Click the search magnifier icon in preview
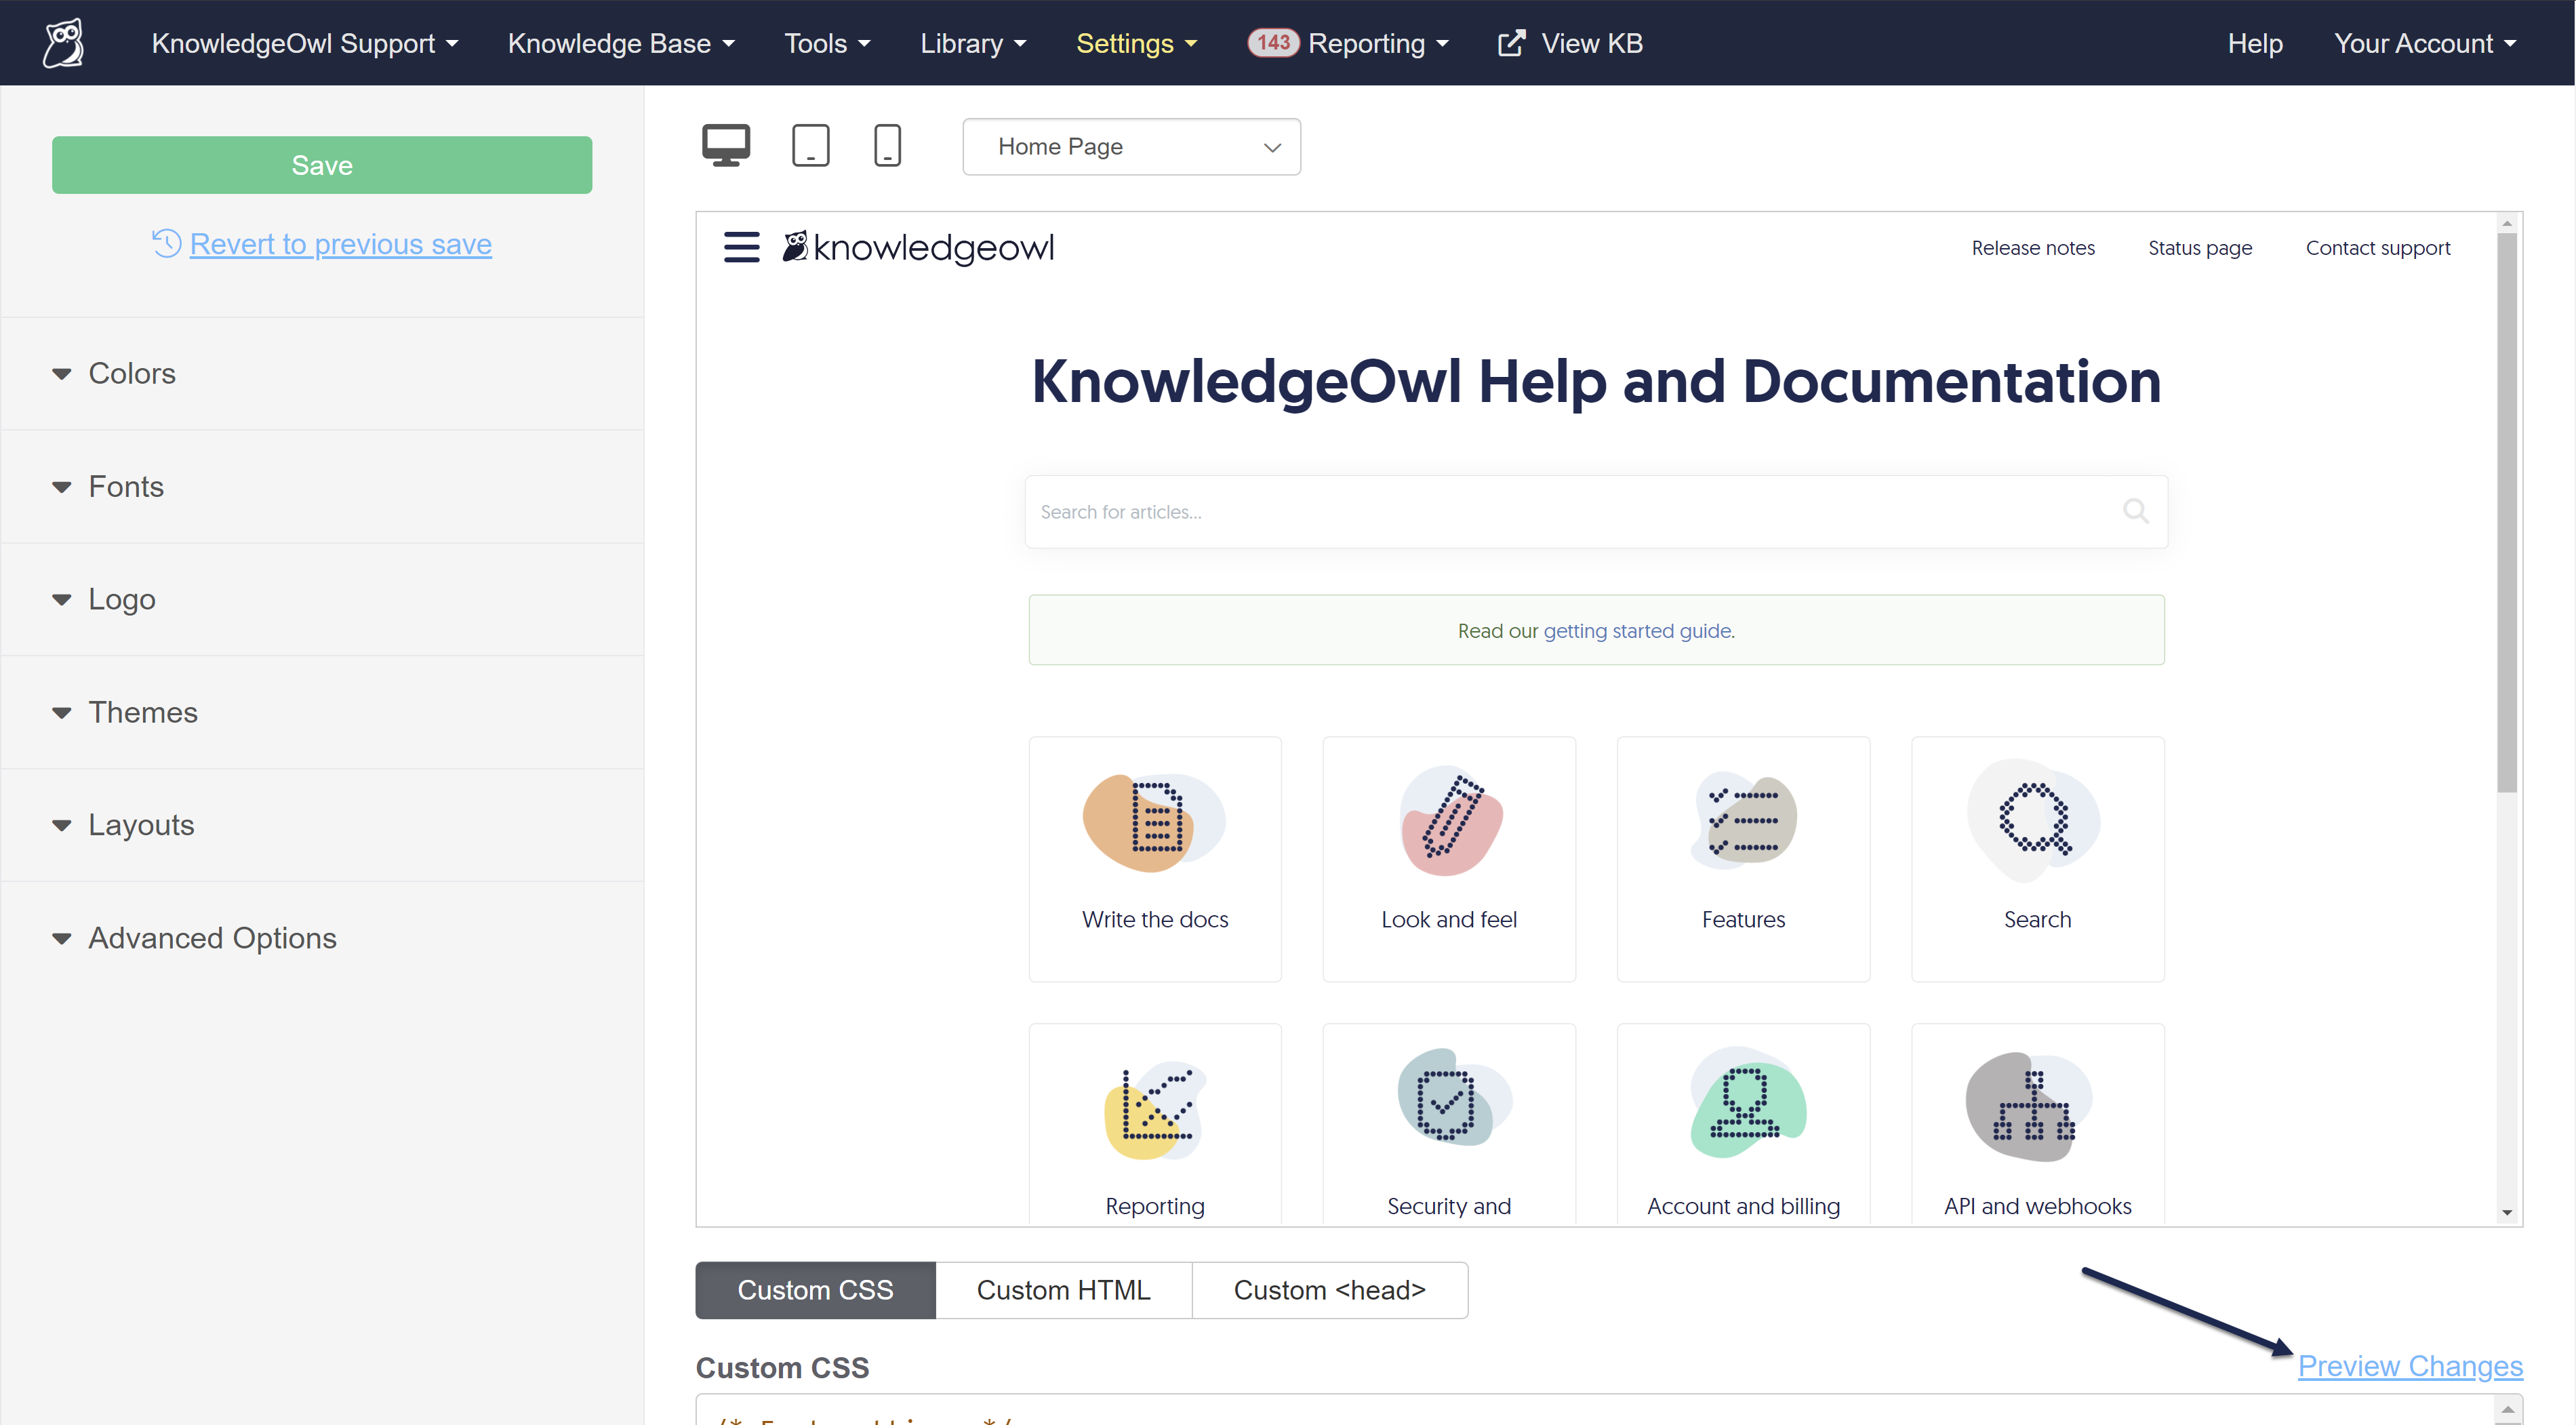Viewport: 2576px width, 1425px height. 2135,511
